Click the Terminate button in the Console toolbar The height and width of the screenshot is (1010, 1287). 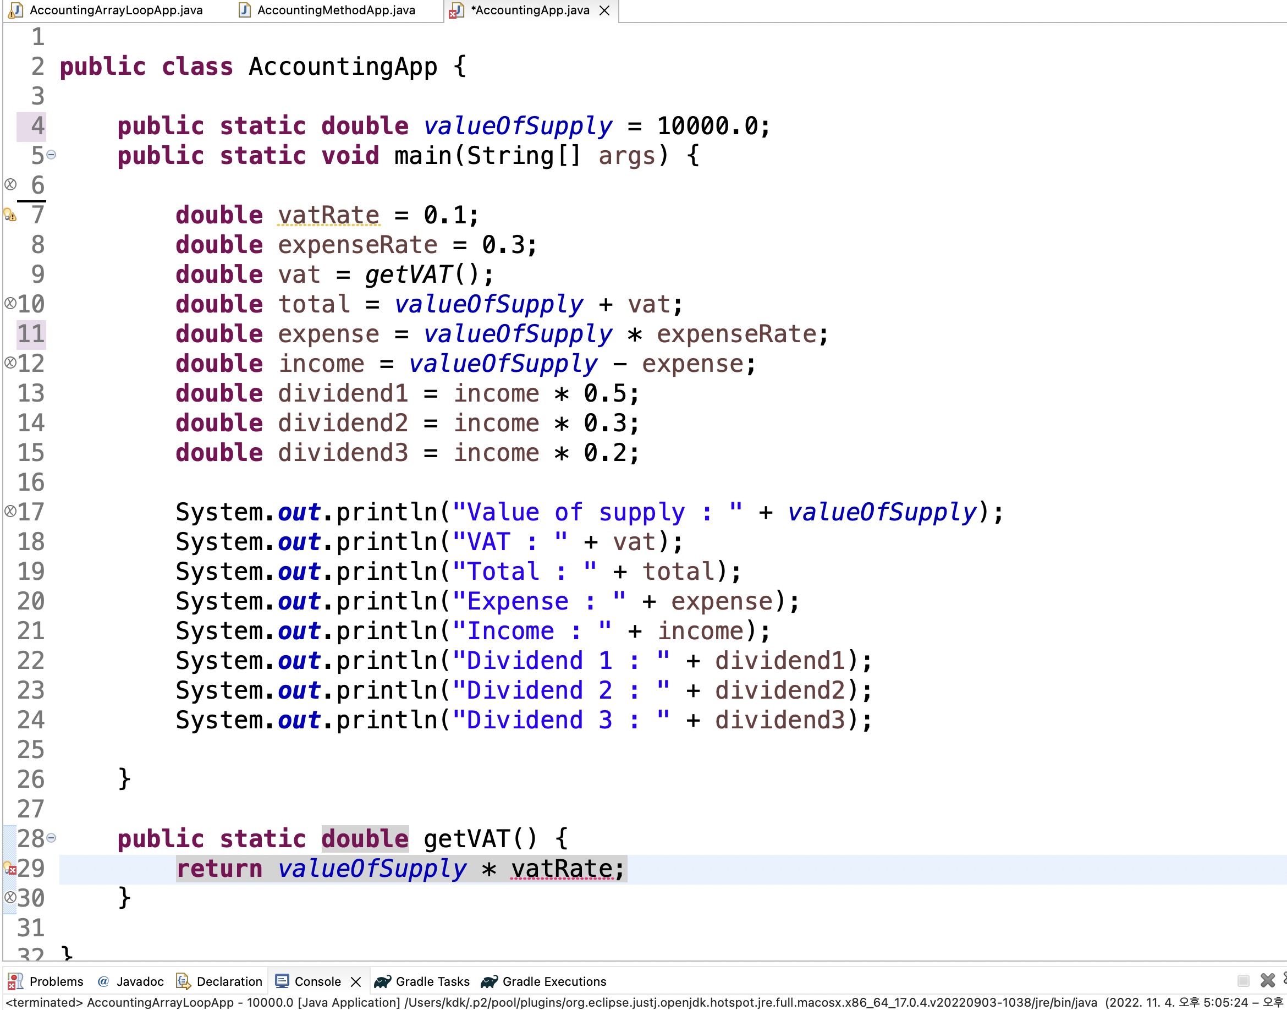click(x=1242, y=981)
